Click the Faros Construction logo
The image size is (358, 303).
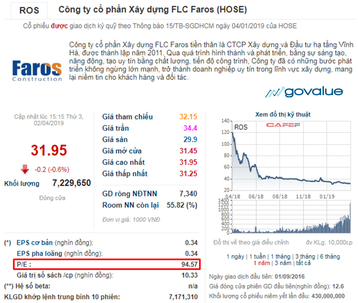tap(37, 71)
